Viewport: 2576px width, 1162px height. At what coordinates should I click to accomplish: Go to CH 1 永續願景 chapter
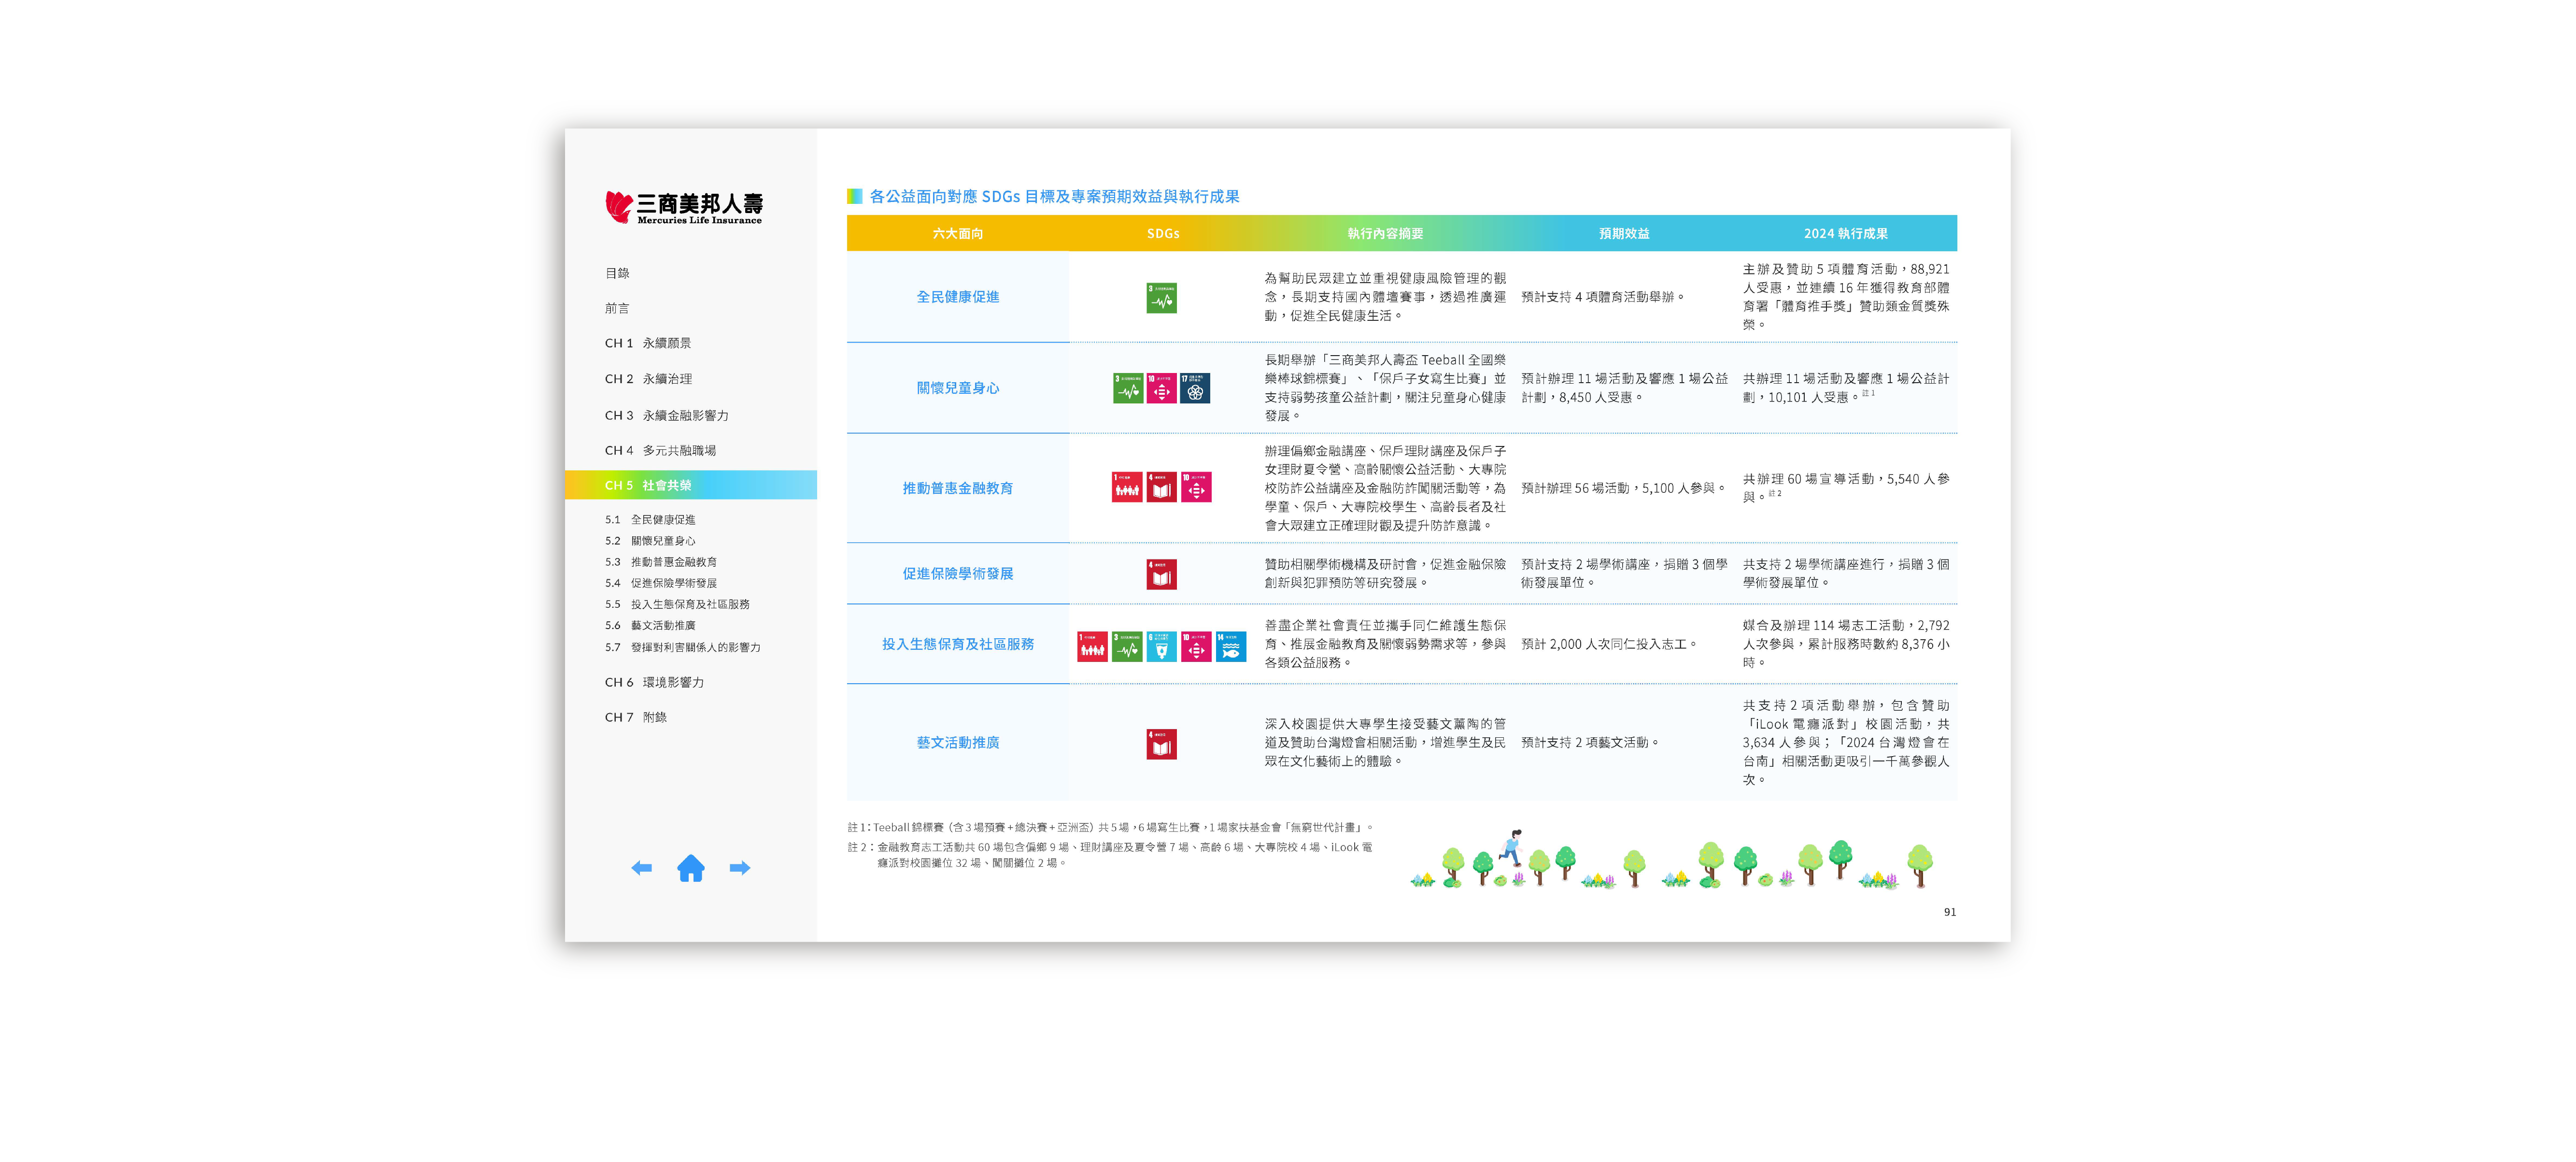(647, 344)
